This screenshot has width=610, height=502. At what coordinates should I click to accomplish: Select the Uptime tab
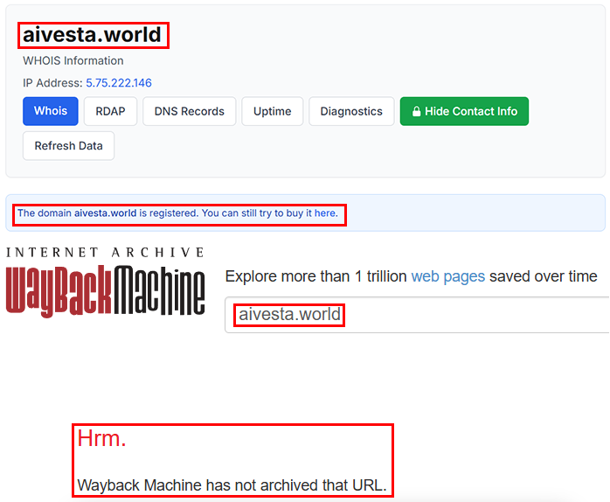(273, 111)
